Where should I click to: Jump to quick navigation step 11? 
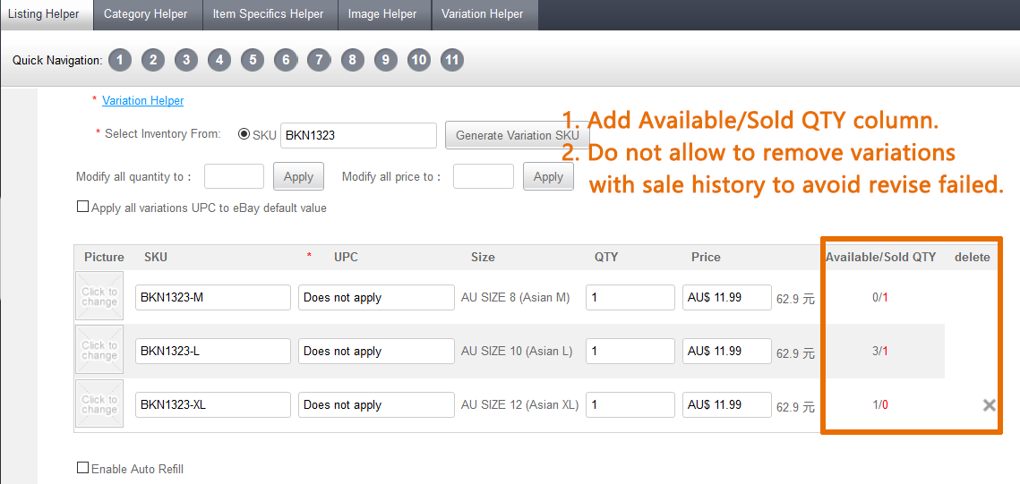(452, 61)
